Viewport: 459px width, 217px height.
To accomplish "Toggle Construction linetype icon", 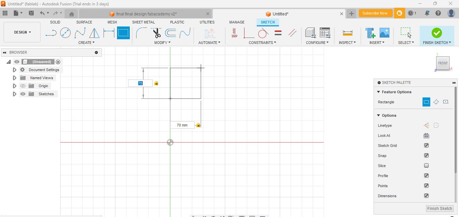I will [x=426, y=125].
